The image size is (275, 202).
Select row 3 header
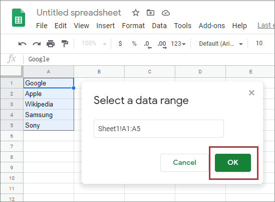(12, 104)
